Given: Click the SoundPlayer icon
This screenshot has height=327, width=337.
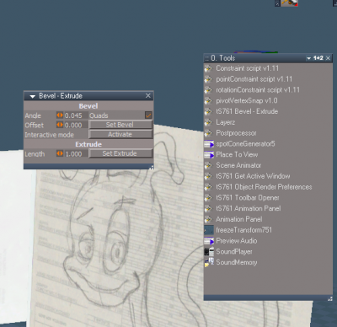Looking at the screenshot, I should [x=209, y=252].
